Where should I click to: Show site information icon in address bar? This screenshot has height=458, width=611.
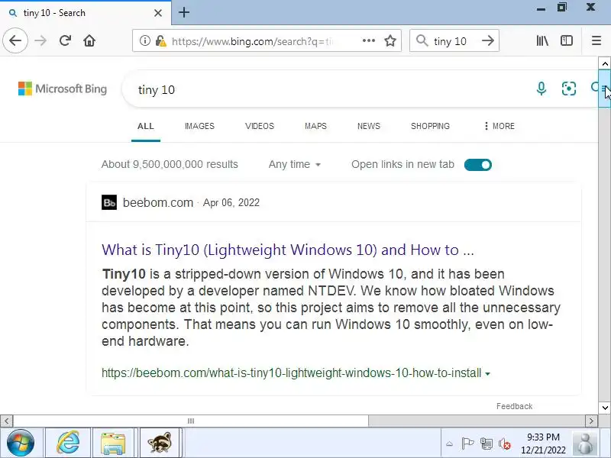(x=144, y=40)
